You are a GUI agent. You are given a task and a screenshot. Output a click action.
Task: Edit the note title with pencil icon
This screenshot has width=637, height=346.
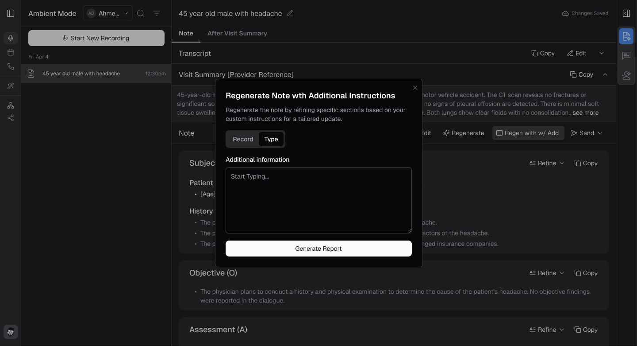pos(290,13)
